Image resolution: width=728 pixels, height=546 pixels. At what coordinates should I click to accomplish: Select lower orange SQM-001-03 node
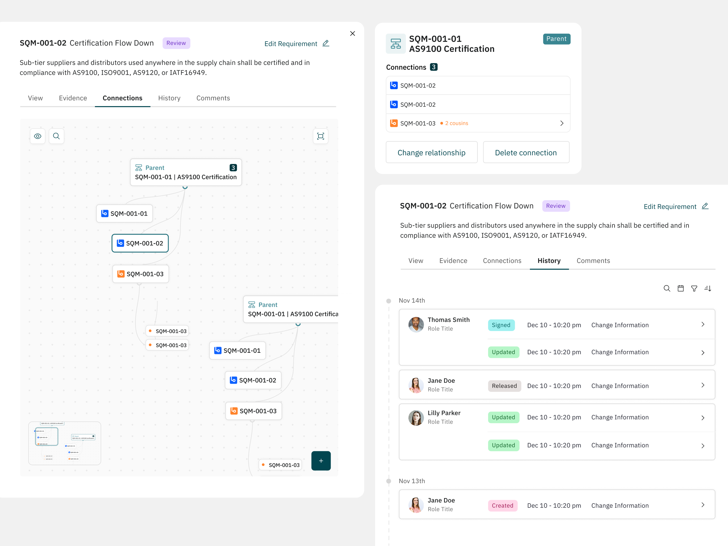(x=253, y=411)
